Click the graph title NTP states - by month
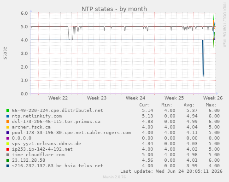This screenshot has height=182, width=229. tap(114, 9)
